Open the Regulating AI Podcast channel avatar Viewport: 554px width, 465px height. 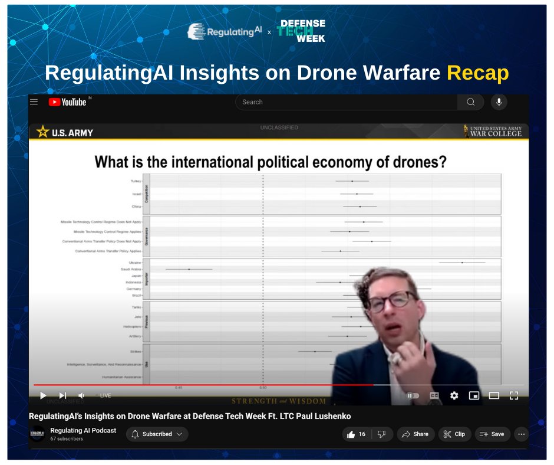tap(37, 434)
